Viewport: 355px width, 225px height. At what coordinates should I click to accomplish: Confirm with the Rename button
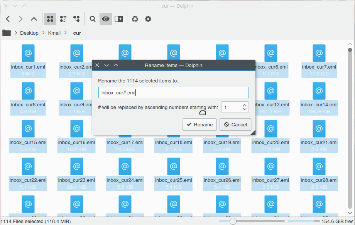[199, 124]
